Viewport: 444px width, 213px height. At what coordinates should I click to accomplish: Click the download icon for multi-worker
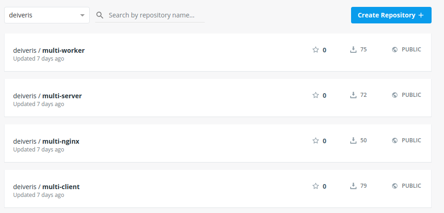click(x=353, y=50)
